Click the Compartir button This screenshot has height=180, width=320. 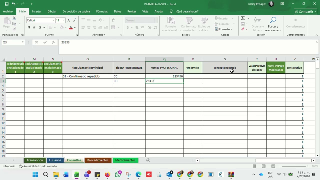pos(306,11)
